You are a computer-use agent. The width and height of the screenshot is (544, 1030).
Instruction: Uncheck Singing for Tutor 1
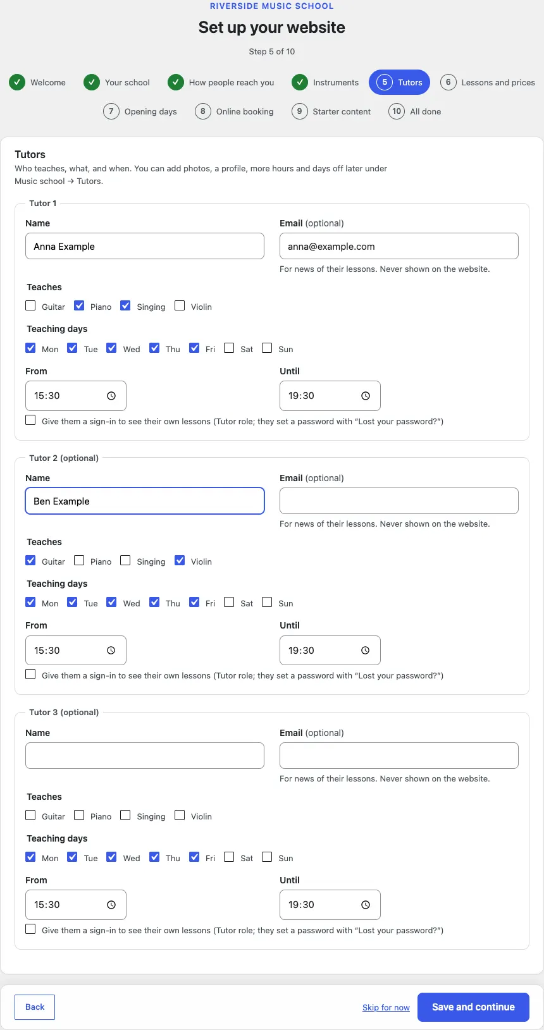click(125, 305)
